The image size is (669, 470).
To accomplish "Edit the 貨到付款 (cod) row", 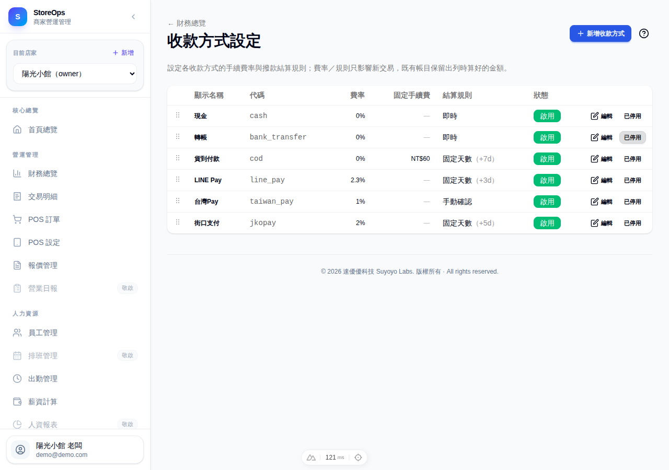I will click(601, 159).
